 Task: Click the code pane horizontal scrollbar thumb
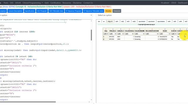coord(28,102)
